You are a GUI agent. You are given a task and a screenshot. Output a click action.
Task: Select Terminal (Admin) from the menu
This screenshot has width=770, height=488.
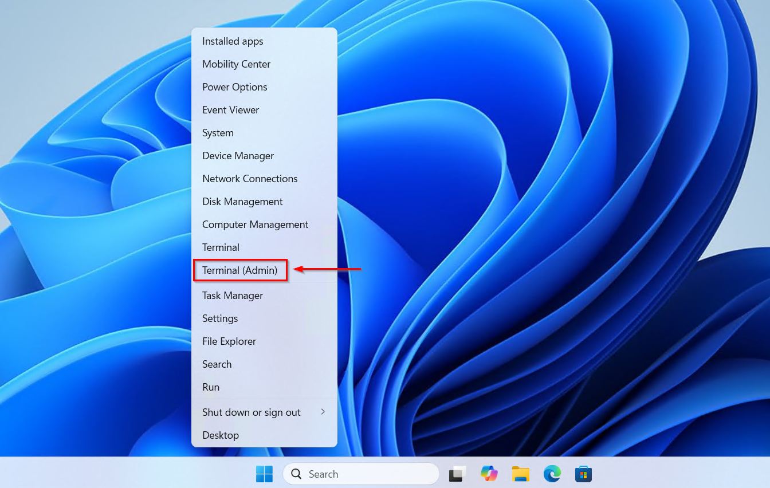[x=240, y=270]
